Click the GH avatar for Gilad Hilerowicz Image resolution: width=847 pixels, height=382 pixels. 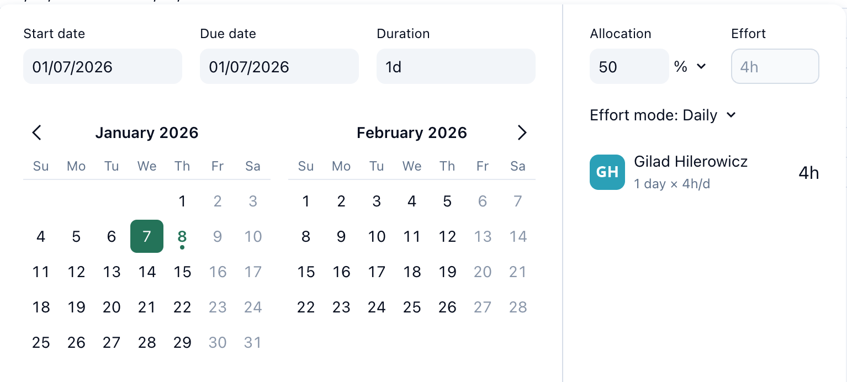[x=607, y=172]
